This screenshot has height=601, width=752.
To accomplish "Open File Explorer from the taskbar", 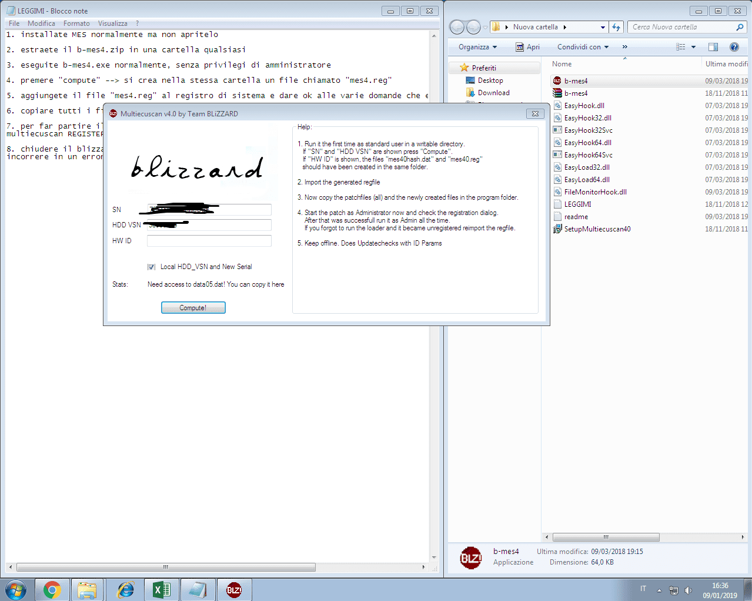I will pos(88,590).
